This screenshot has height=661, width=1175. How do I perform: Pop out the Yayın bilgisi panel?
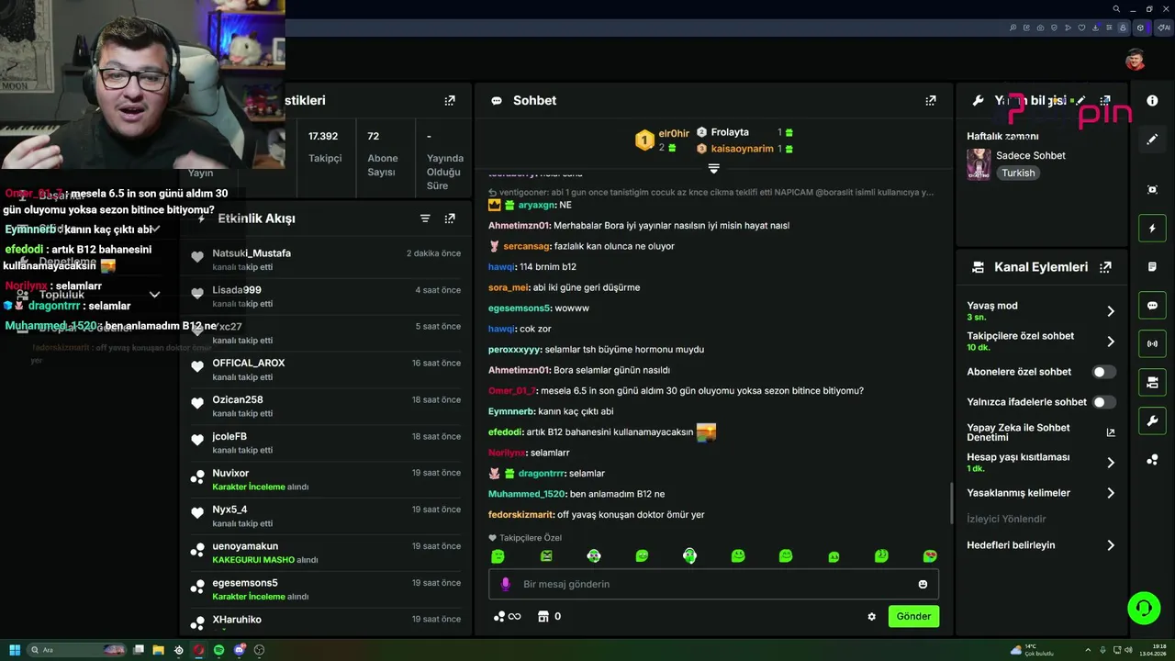(x=1105, y=100)
